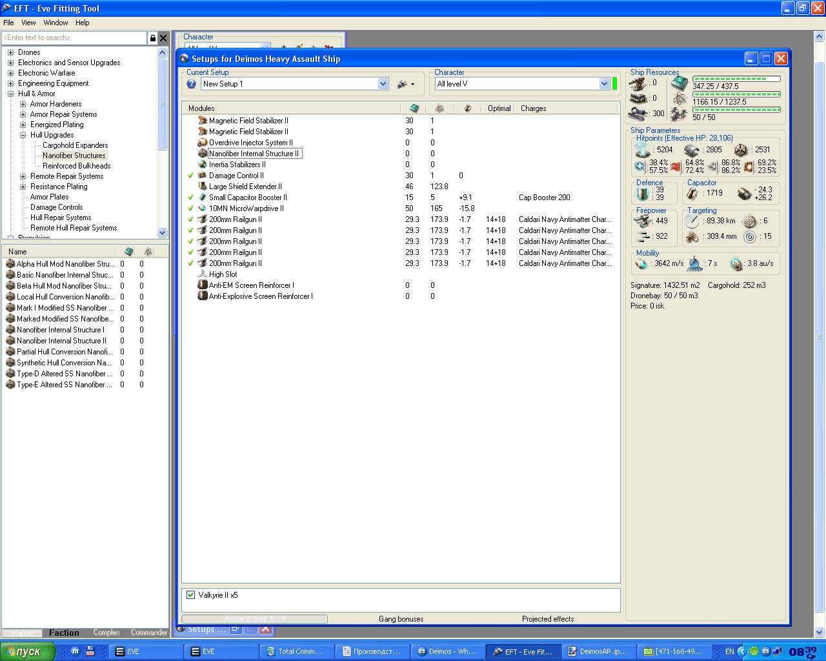Expand the Electronic Warfare category
The width and height of the screenshot is (826, 661).
tap(10, 73)
